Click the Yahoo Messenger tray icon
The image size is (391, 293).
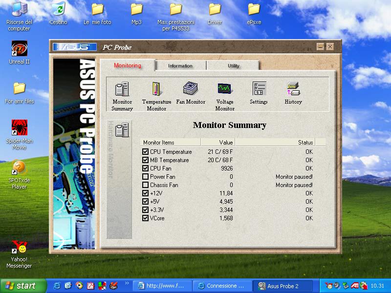point(328,286)
